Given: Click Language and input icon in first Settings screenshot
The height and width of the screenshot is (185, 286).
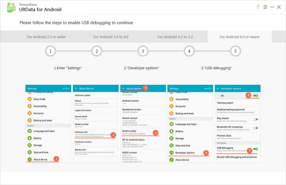Looking at the screenshot, I should coord(29,131).
